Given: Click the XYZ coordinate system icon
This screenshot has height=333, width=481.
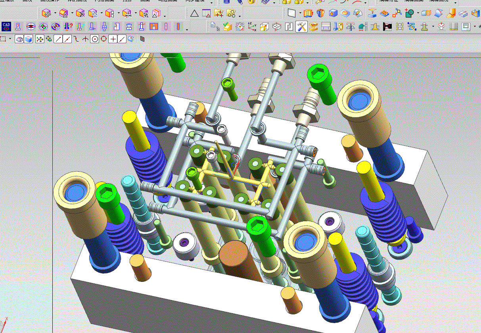Looking at the screenshot, I should click(x=252, y=27).
